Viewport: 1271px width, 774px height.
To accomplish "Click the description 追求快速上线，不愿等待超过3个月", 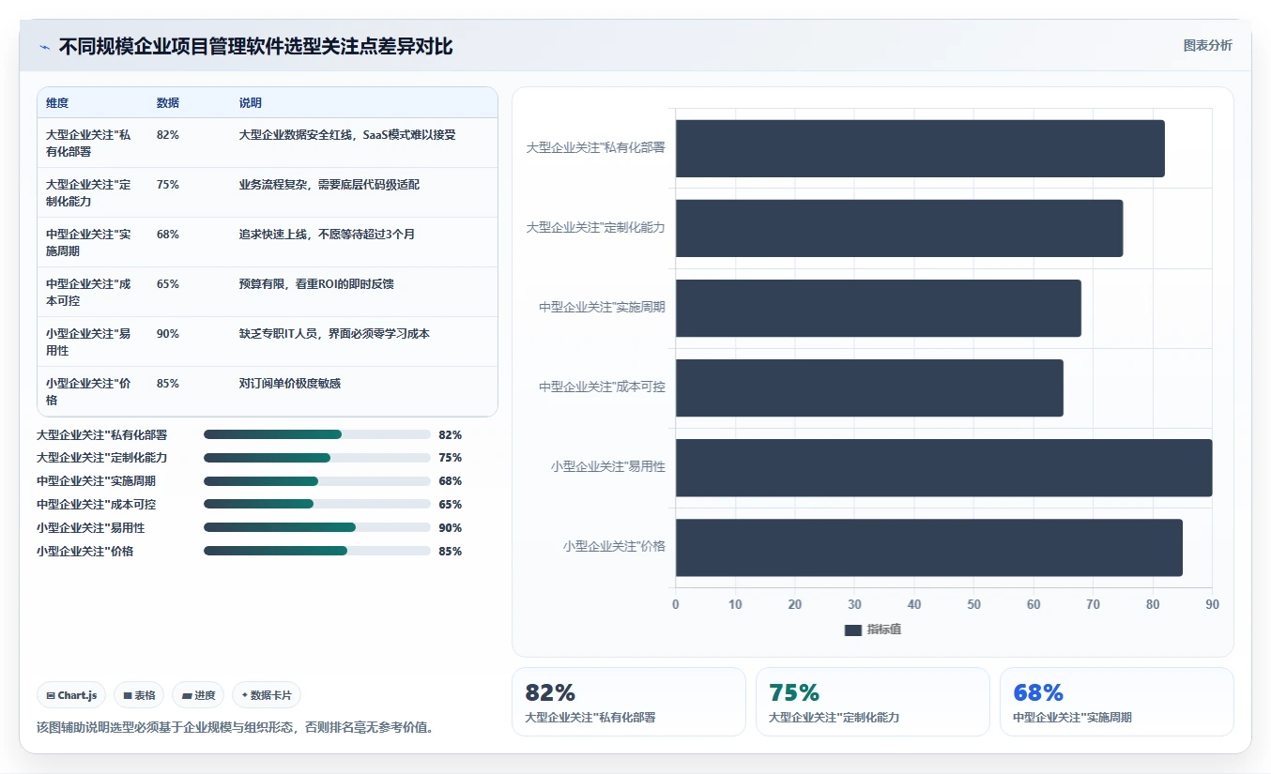I will coord(327,235).
